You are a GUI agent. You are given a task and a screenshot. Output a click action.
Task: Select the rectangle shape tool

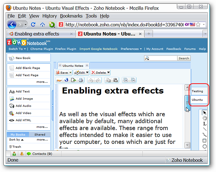point(205,141)
